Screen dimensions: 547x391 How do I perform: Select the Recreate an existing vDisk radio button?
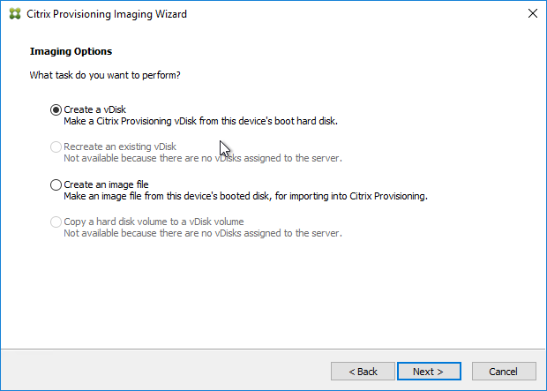coord(56,147)
